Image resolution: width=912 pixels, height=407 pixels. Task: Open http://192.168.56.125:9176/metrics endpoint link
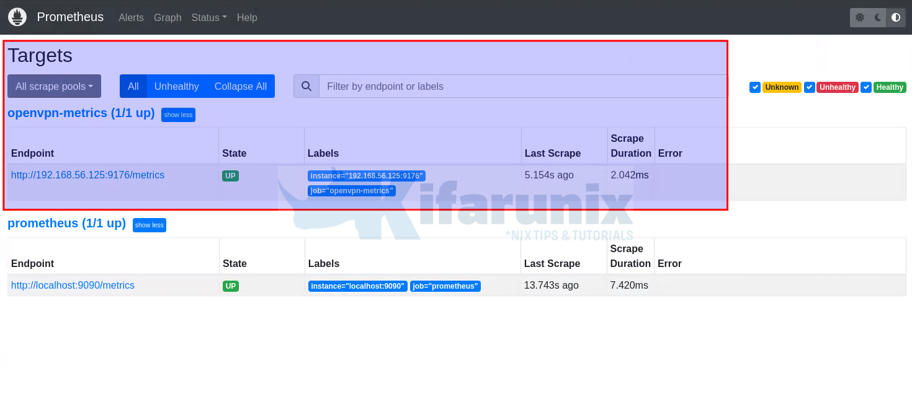(x=87, y=175)
